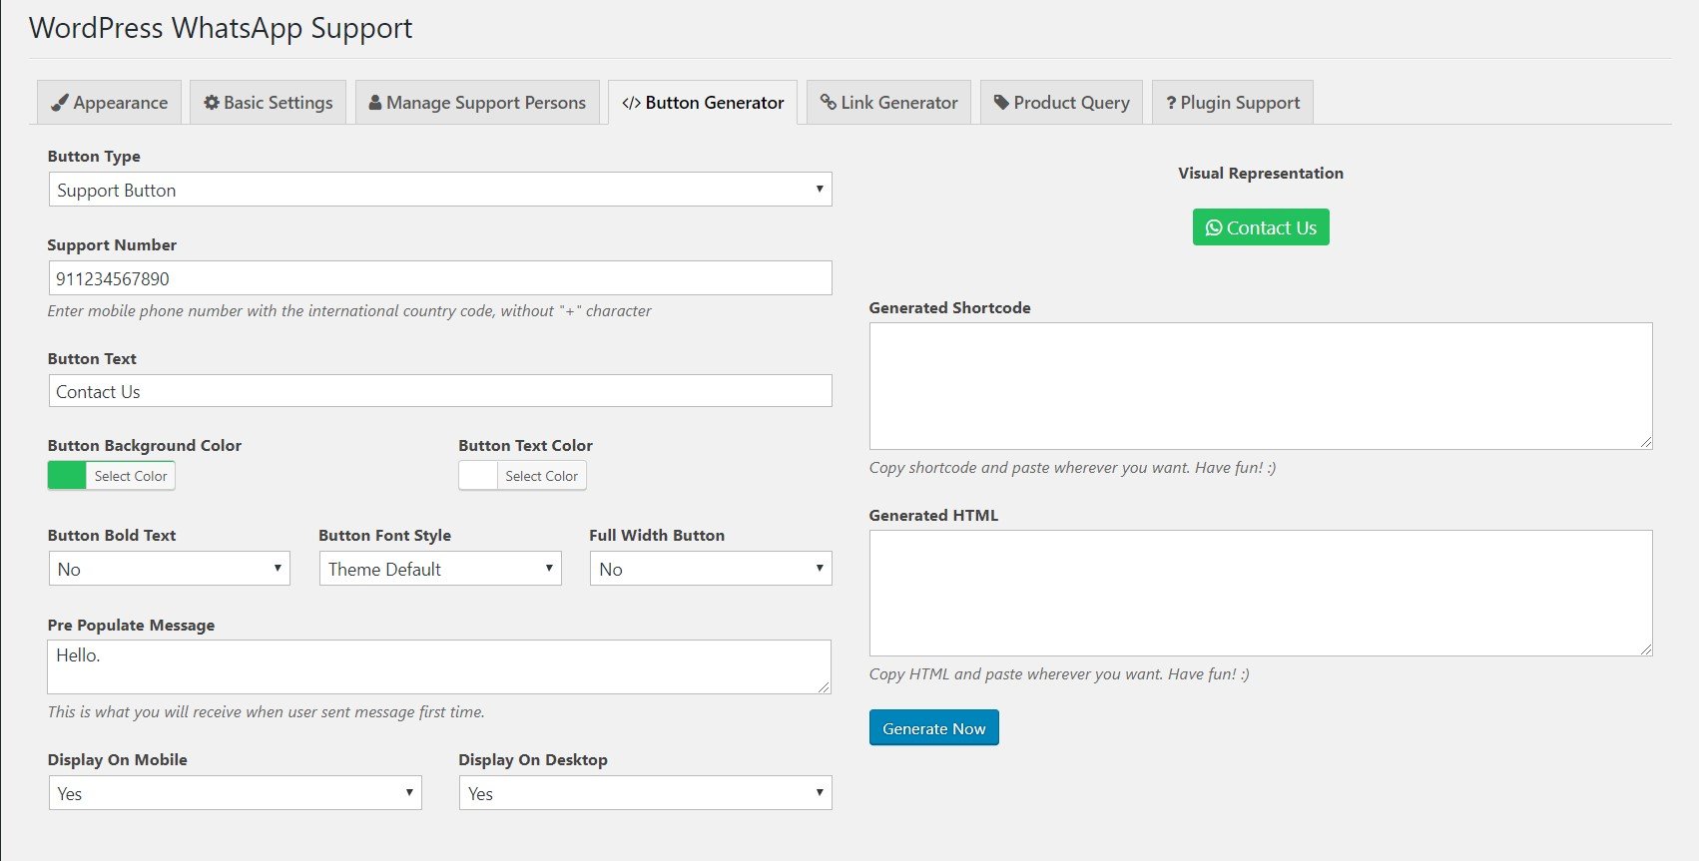1699x861 pixels.
Task: Click inside the Generated Shortcode box
Action: 1261,386
